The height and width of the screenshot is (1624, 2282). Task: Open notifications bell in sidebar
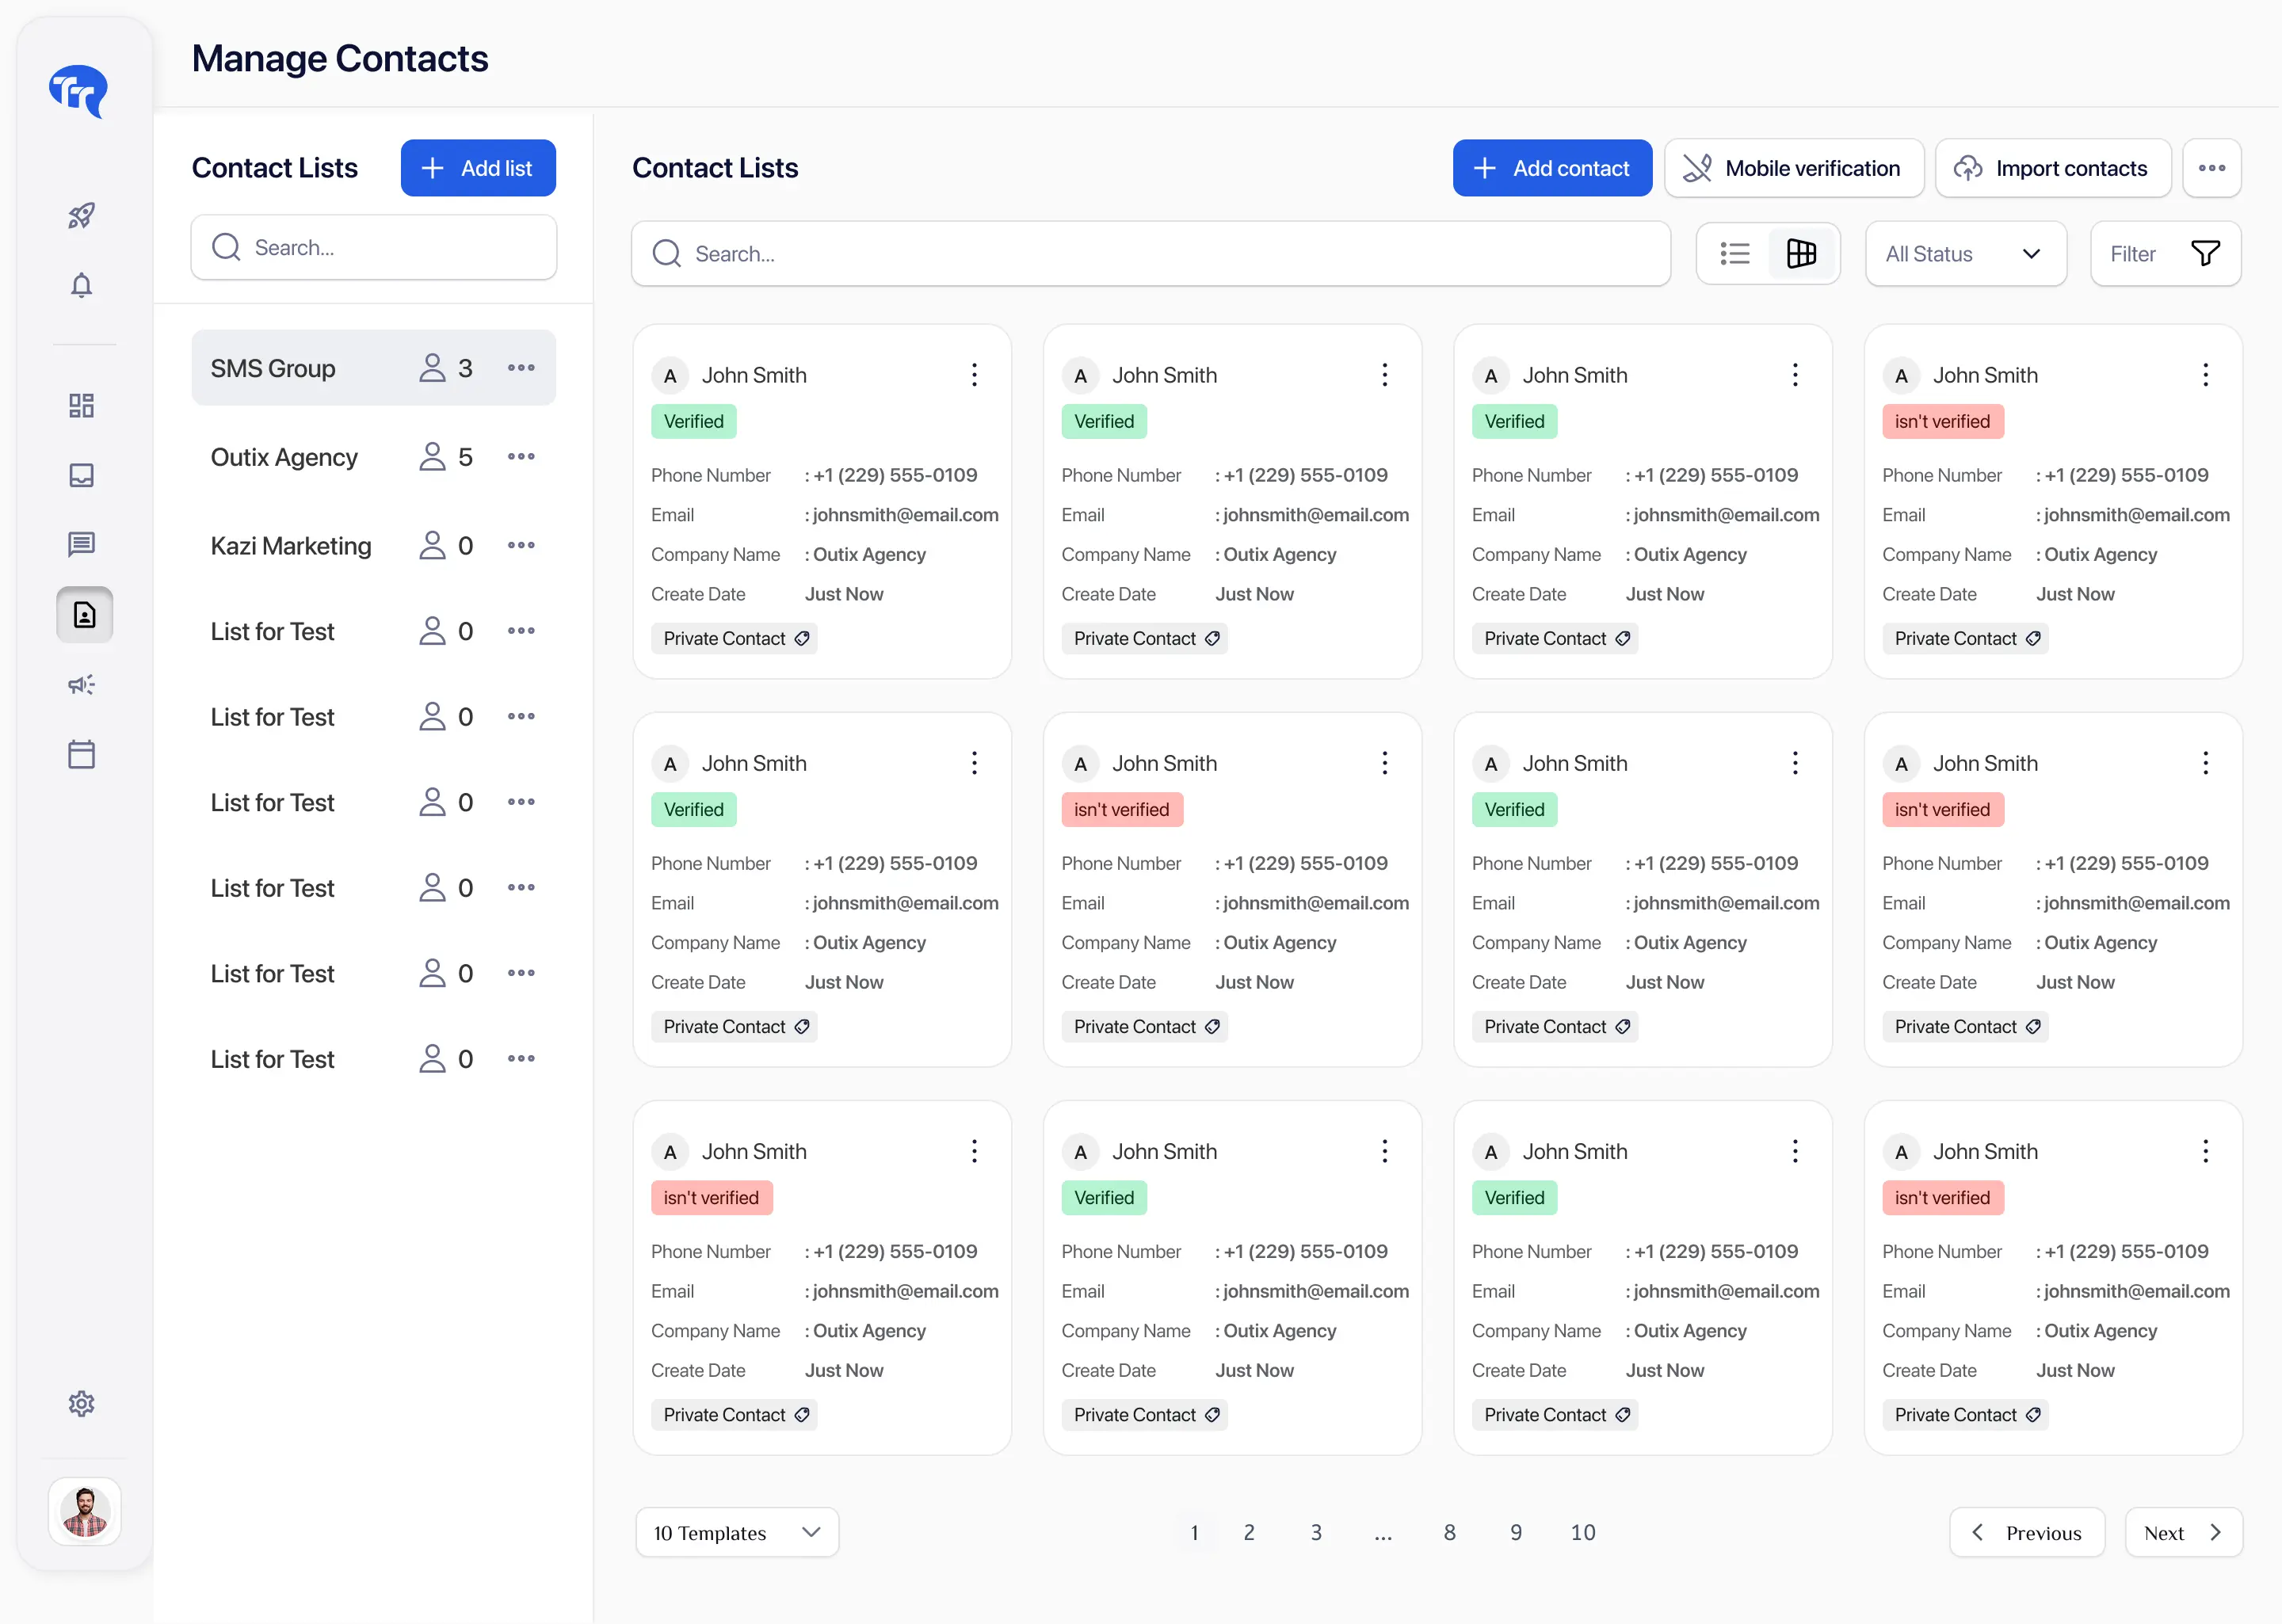[82, 286]
